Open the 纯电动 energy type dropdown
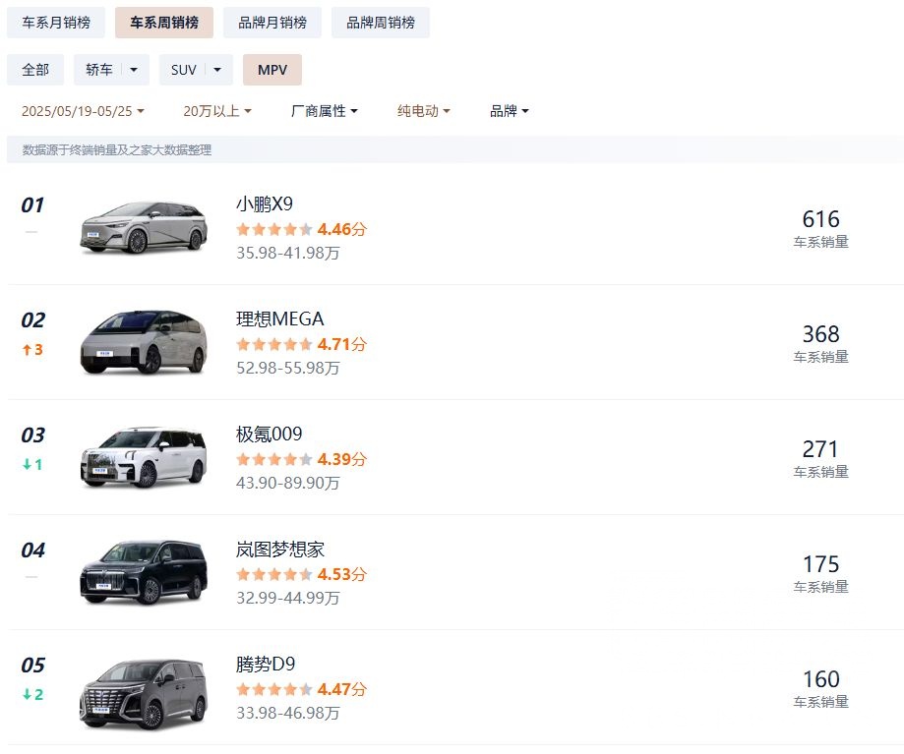Image resolution: width=904 pixels, height=754 pixels. pos(423,111)
